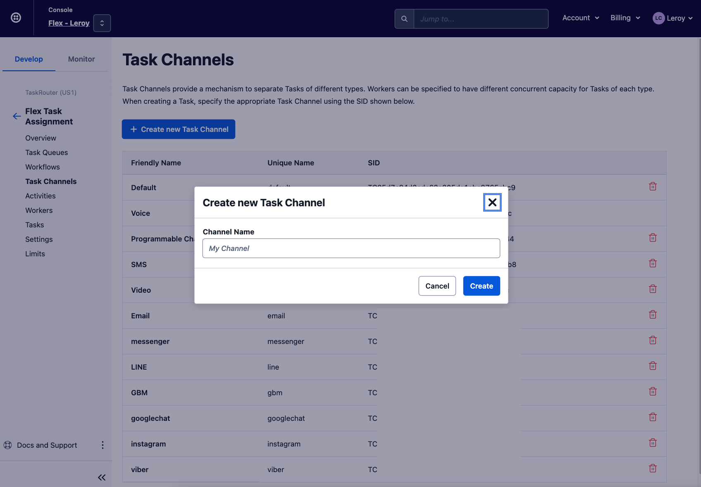Click the Twilio logo icon
701x487 pixels.
[15, 18]
